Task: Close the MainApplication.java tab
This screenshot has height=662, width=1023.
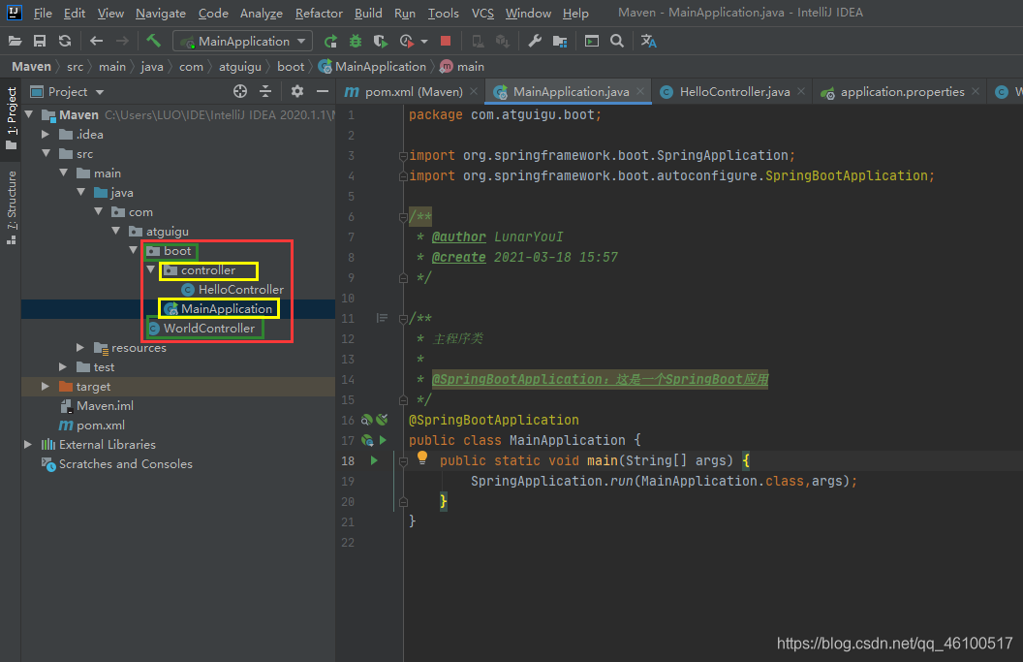Action: 640,91
